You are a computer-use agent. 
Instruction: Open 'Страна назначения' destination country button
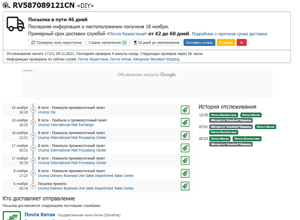point(108,43)
